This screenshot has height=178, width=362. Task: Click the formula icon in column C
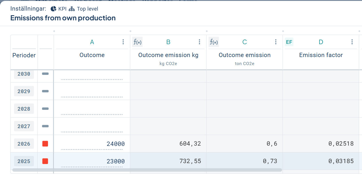pyautogui.click(x=214, y=42)
